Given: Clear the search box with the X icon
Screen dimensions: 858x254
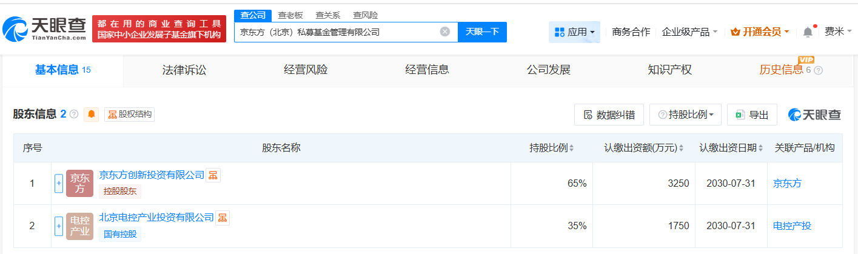Looking at the screenshot, I should pos(444,32).
